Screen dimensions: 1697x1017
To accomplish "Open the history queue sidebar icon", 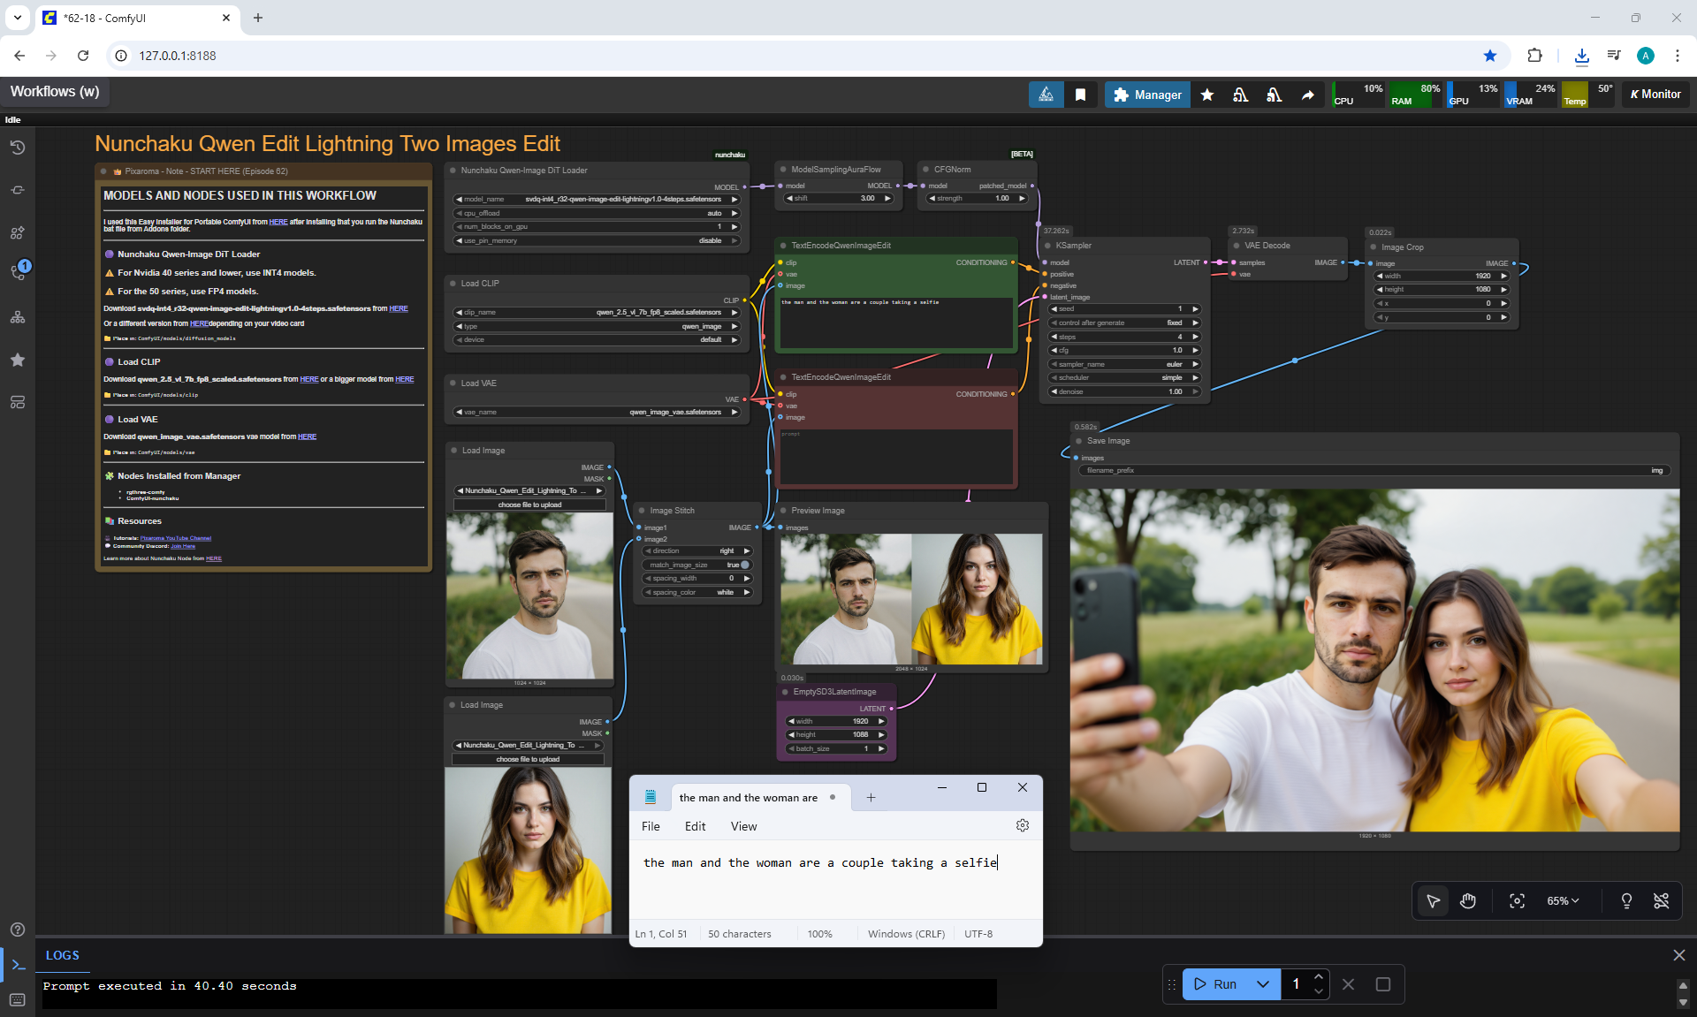I will point(18,148).
